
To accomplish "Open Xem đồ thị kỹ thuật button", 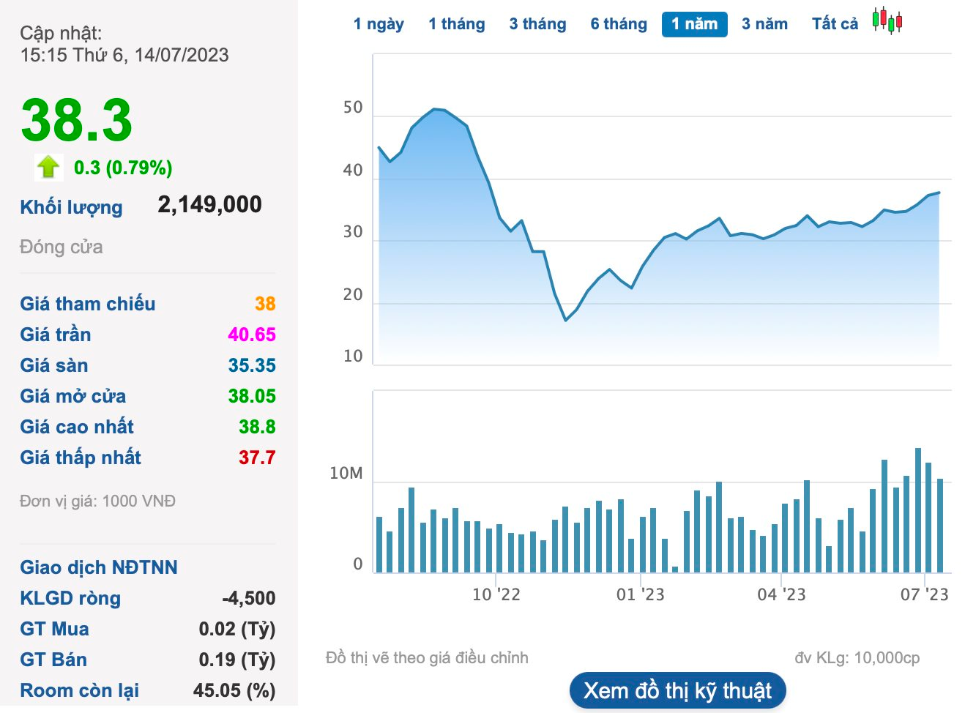I will [x=678, y=690].
